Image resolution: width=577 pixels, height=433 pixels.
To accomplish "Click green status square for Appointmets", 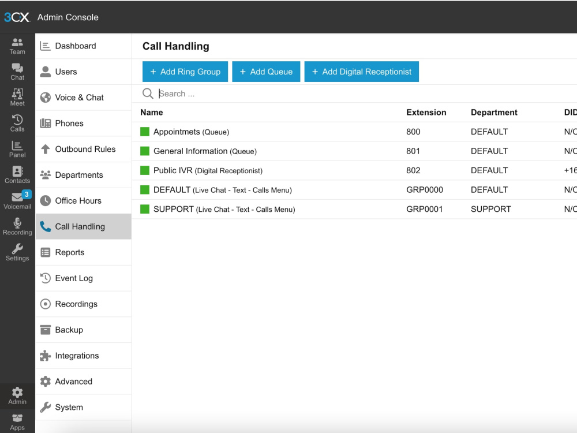I will tap(145, 132).
